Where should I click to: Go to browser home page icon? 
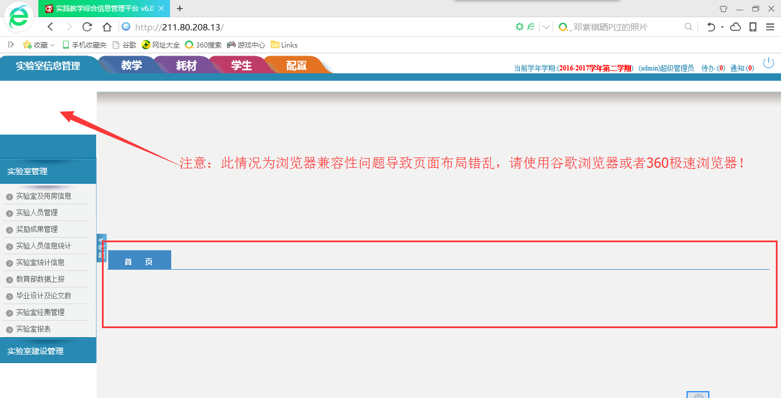pos(107,27)
